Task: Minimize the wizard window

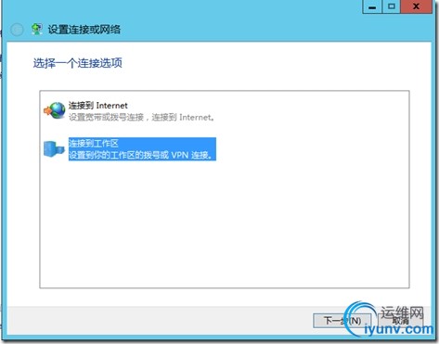Action: [x=372, y=6]
